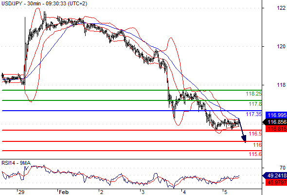Select the Feb date marker on time axis
Image resolution: width=287 pixels, height=195 pixels.
(64, 192)
